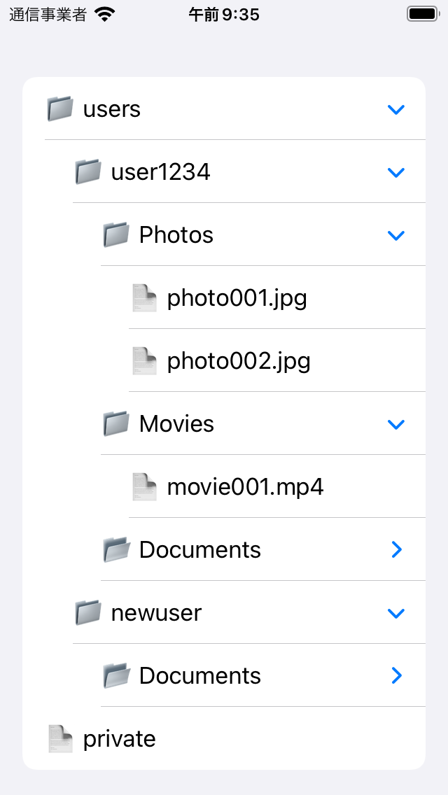Collapse the Photos folder chevron
Screen dimensions: 448x795
(395, 235)
